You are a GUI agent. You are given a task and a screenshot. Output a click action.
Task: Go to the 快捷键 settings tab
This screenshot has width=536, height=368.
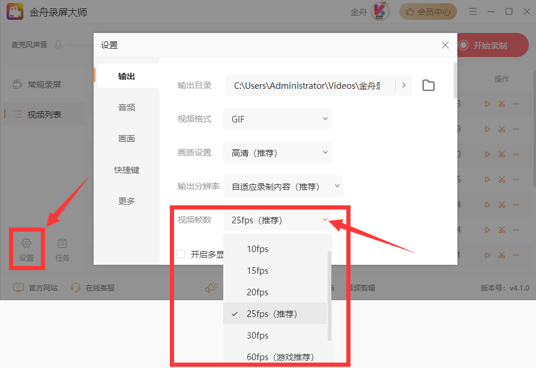point(127,170)
